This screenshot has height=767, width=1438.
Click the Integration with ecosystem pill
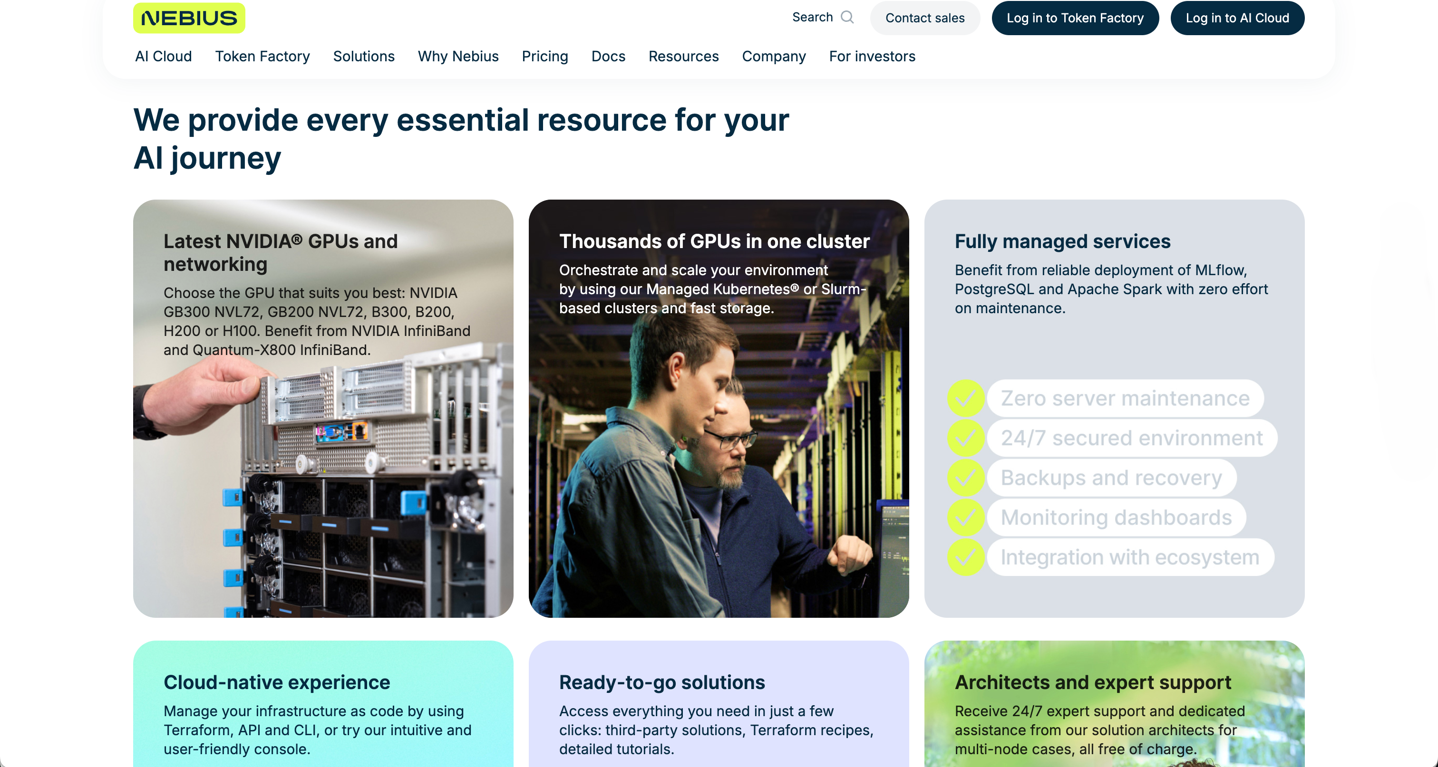[x=1130, y=556]
